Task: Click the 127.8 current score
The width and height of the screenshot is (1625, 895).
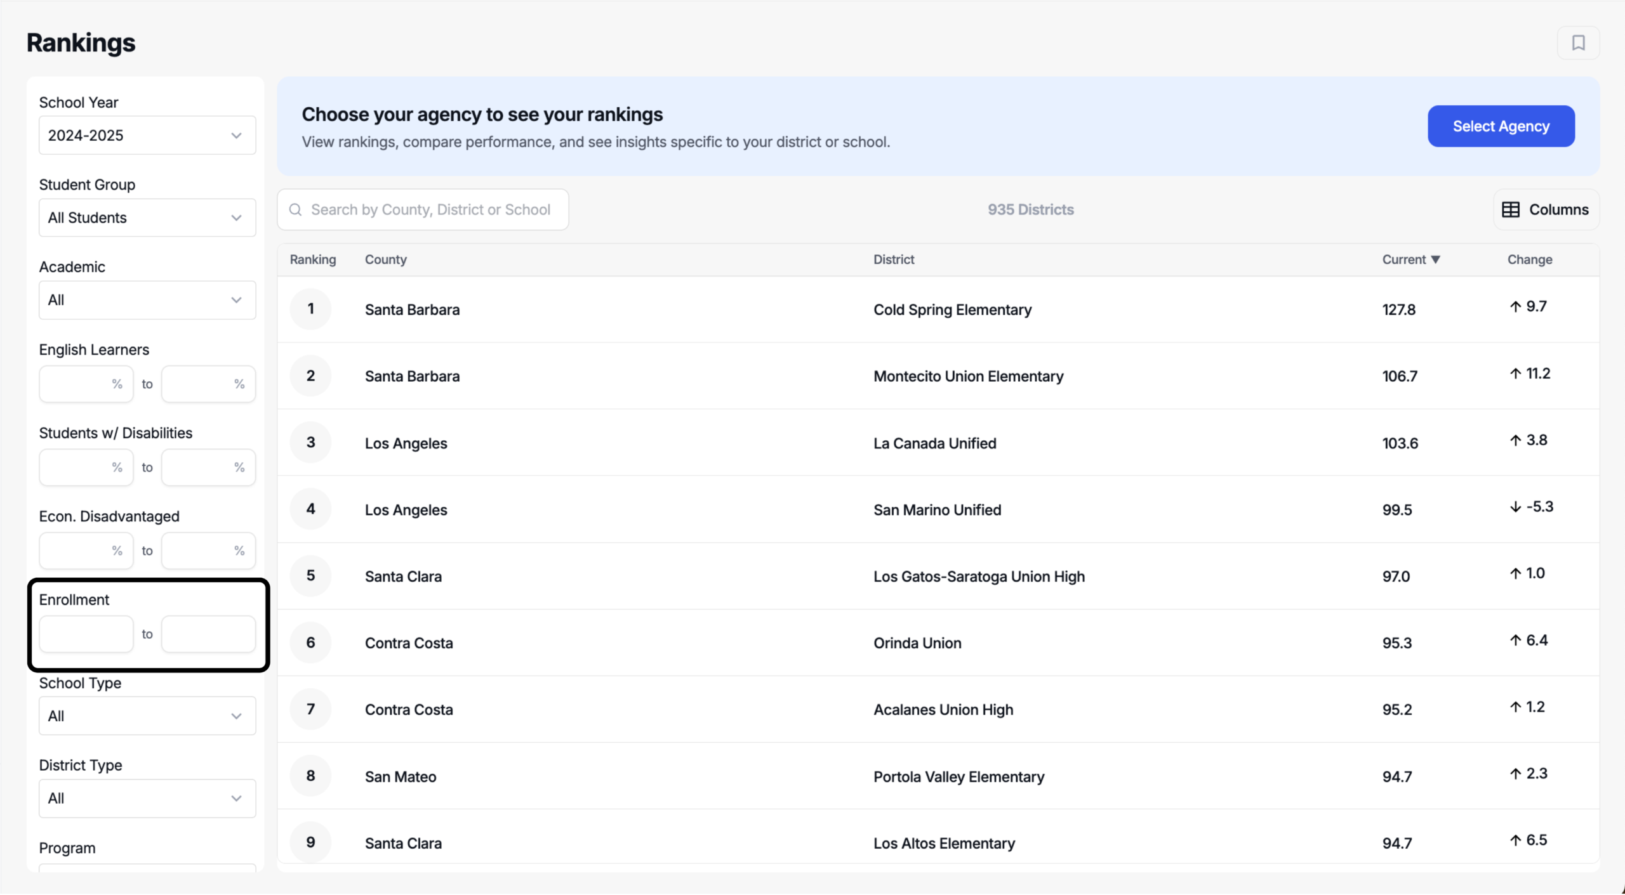Action: (1399, 310)
